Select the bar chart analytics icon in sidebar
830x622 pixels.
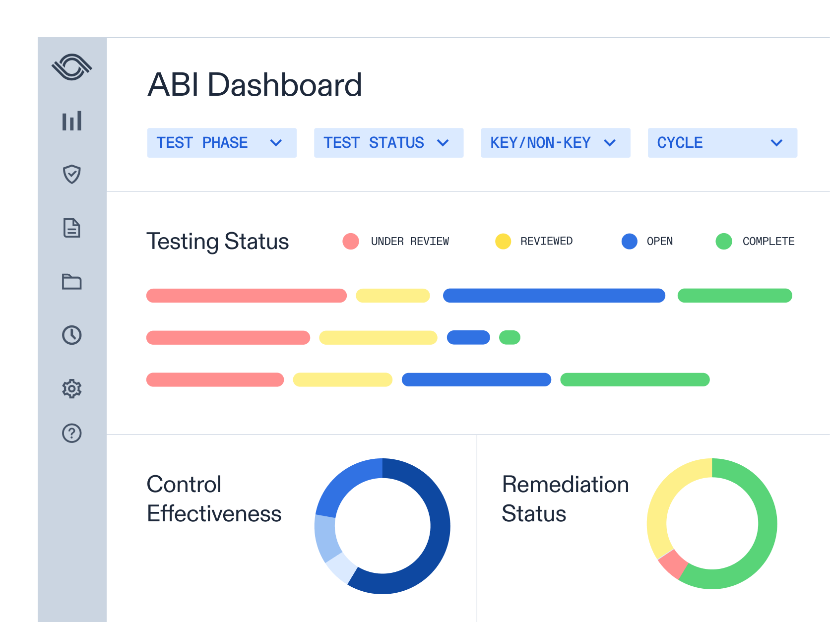(72, 121)
